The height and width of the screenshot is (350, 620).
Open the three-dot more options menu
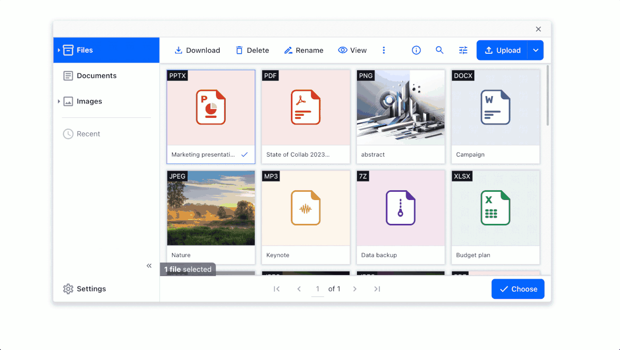point(384,50)
